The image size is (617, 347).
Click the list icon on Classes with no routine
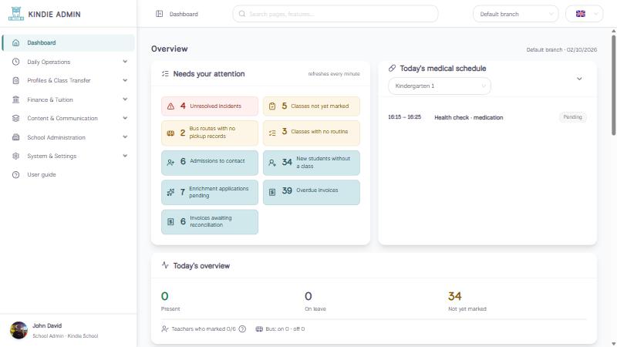click(272, 133)
